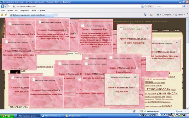
Task: Click the browser Forward arrow button
Action: (7, 6)
